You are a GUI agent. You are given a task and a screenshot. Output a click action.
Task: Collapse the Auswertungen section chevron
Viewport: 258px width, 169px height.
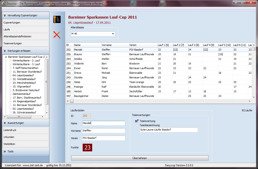pyautogui.click(x=4, y=123)
